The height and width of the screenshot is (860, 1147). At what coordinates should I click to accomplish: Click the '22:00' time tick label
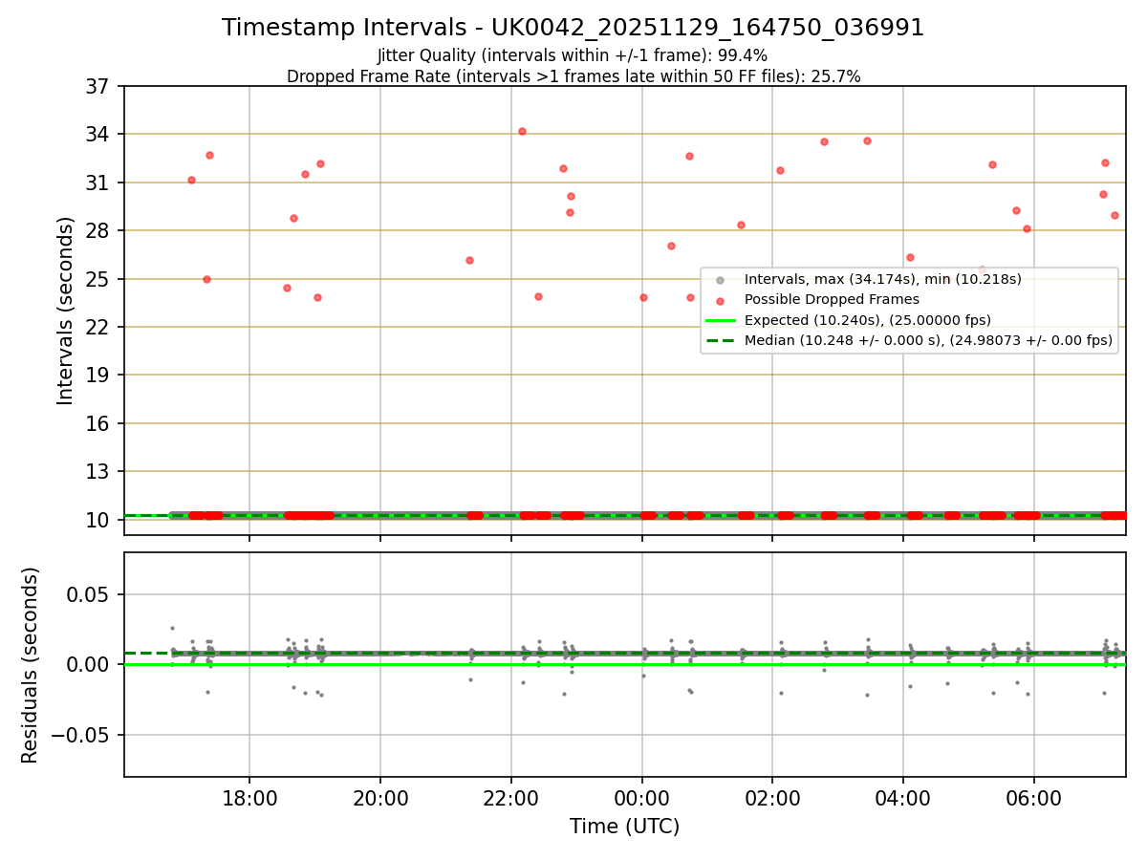(511, 799)
